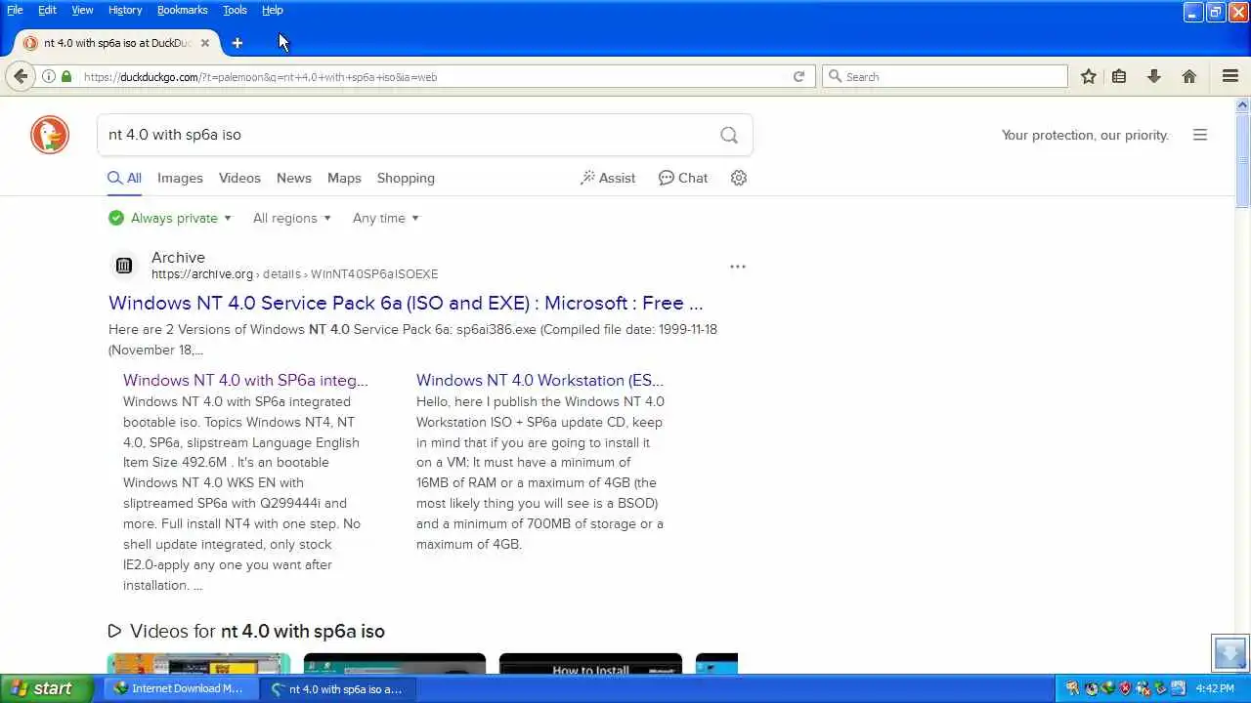Show bookmarks list toolbar icon
The height and width of the screenshot is (703, 1251).
tap(1120, 76)
